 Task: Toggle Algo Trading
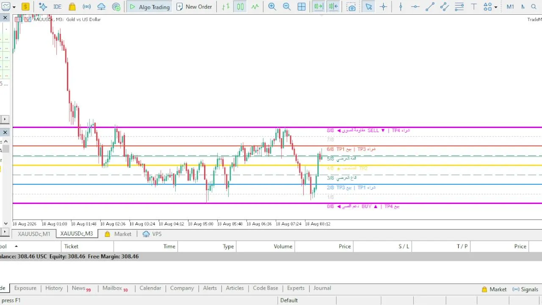pyautogui.click(x=149, y=7)
